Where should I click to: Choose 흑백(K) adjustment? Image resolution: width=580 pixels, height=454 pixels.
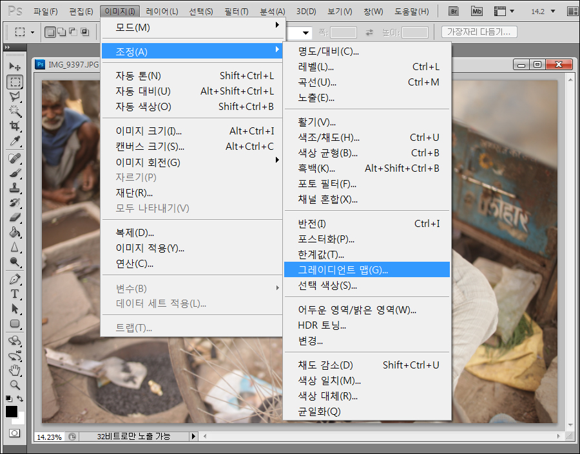tap(367, 168)
